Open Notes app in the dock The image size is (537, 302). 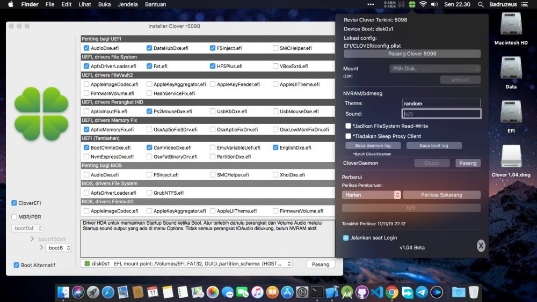point(168,292)
